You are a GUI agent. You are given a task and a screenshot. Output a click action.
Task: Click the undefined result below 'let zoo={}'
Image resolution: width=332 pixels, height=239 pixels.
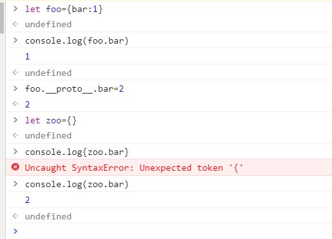[x=48, y=136]
